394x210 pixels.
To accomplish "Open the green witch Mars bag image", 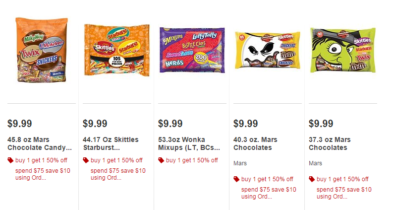I will point(342,50).
